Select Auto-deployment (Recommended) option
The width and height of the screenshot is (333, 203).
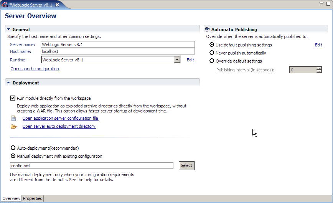pos(13,148)
